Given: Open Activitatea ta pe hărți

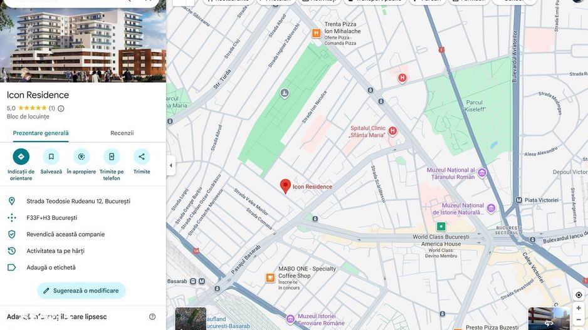Looking at the screenshot, I should (x=55, y=251).
